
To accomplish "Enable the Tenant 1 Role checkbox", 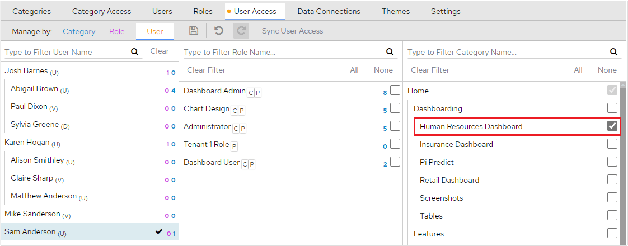I will tap(395, 144).
